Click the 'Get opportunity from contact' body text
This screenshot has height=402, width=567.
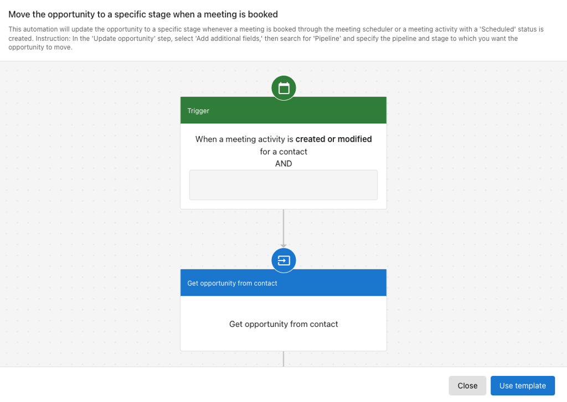pos(283,323)
